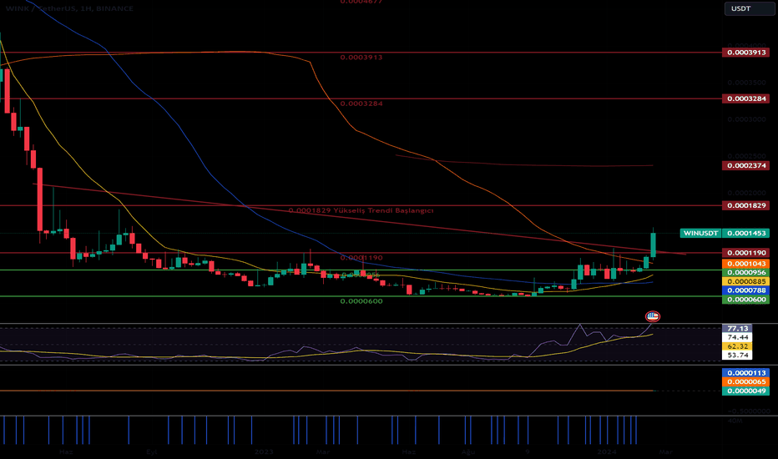This screenshot has height=459, width=778.
Task: Click the green axis price tag 0.0000600
Action: [745, 300]
